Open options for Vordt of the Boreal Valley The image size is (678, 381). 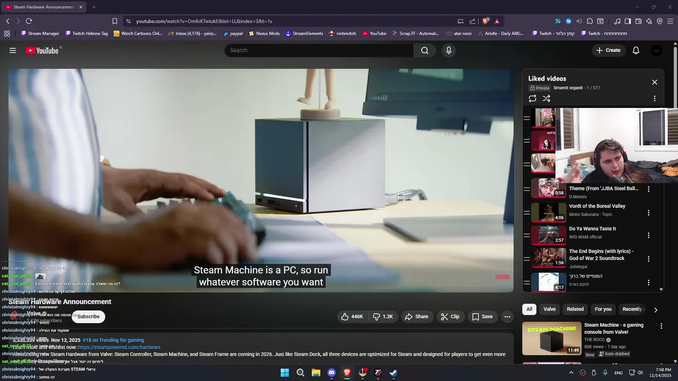point(648,212)
